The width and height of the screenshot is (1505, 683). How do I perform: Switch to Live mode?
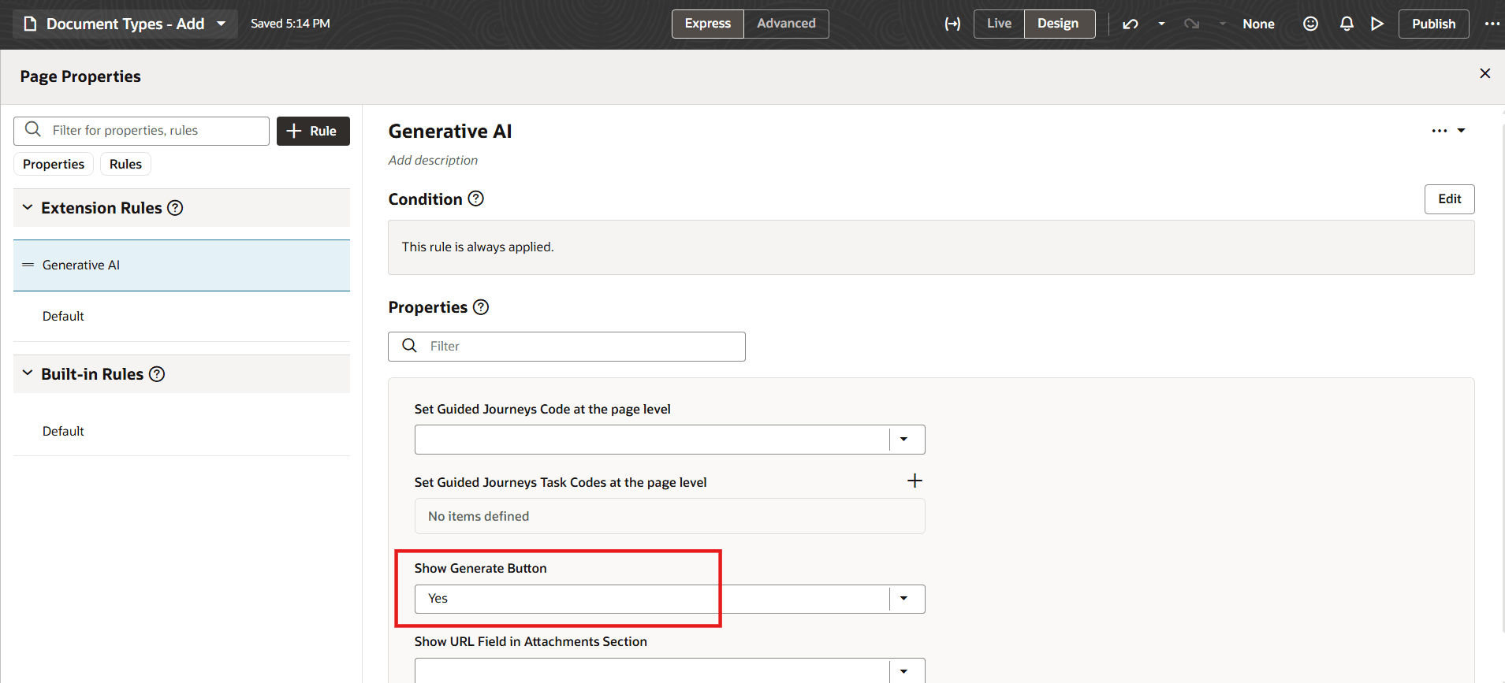coord(999,24)
